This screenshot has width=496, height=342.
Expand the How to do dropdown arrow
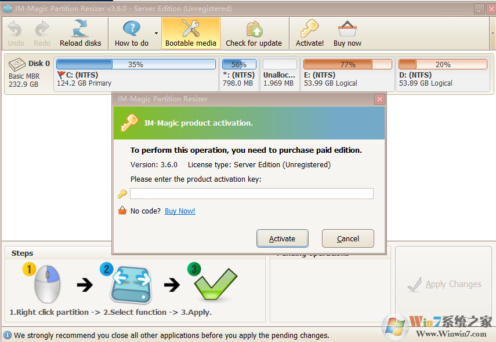[x=156, y=33]
